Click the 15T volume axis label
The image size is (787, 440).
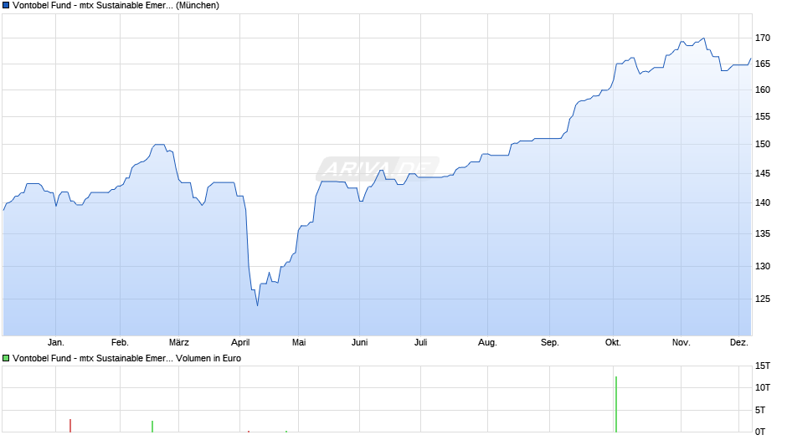tap(763, 366)
